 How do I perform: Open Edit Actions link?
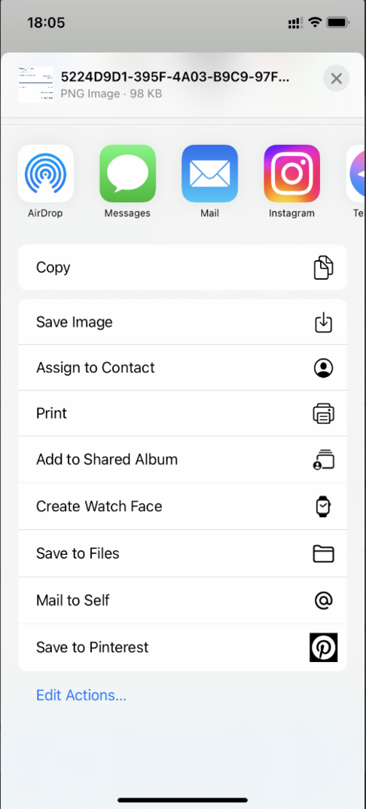pyautogui.click(x=81, y=695)
